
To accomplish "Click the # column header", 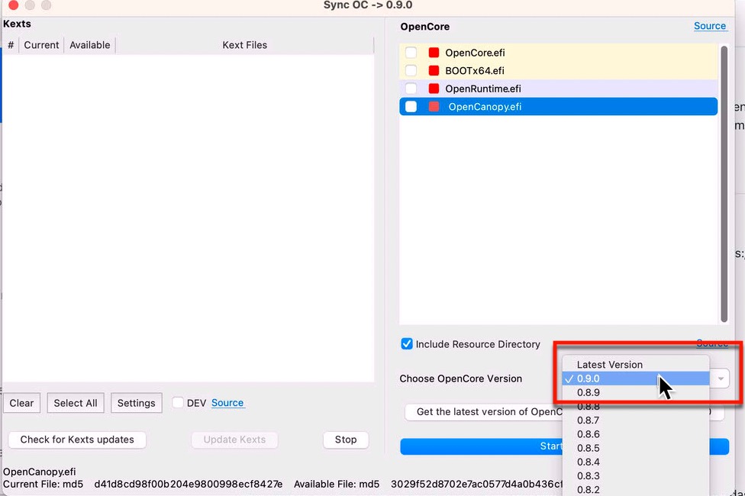I will point(11,45).
